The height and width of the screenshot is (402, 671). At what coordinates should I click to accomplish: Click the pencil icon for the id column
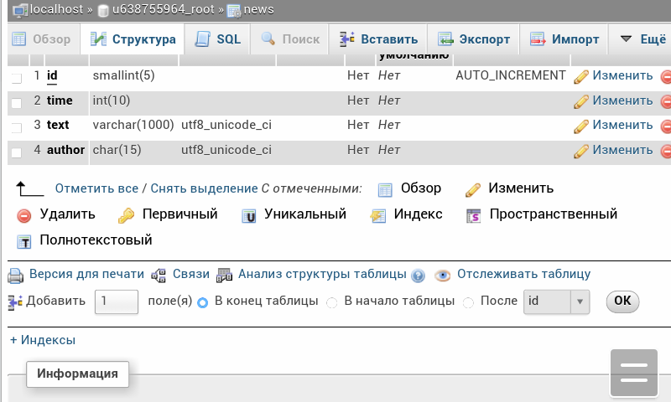(x=581, y=76)
